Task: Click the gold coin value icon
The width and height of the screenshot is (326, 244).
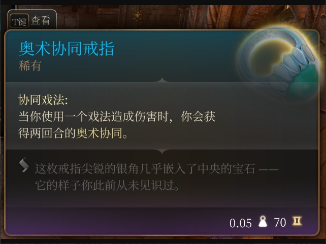Action: [x=297, y=221]
